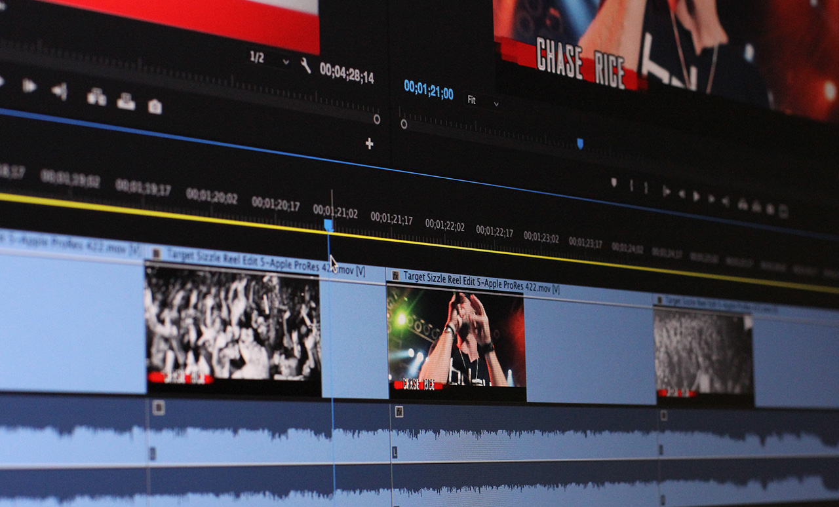This screenshot has width=839, height=507.
Task: Click the timeline playhead handle
Action: pyautogui.click(x=328, y=225)
